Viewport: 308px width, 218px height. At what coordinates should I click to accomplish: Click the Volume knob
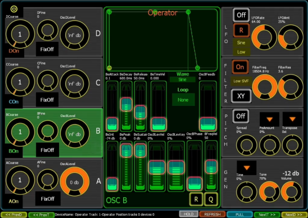click(292, 192)
